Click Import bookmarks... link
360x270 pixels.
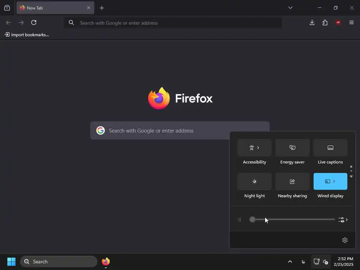click(27, 35)
